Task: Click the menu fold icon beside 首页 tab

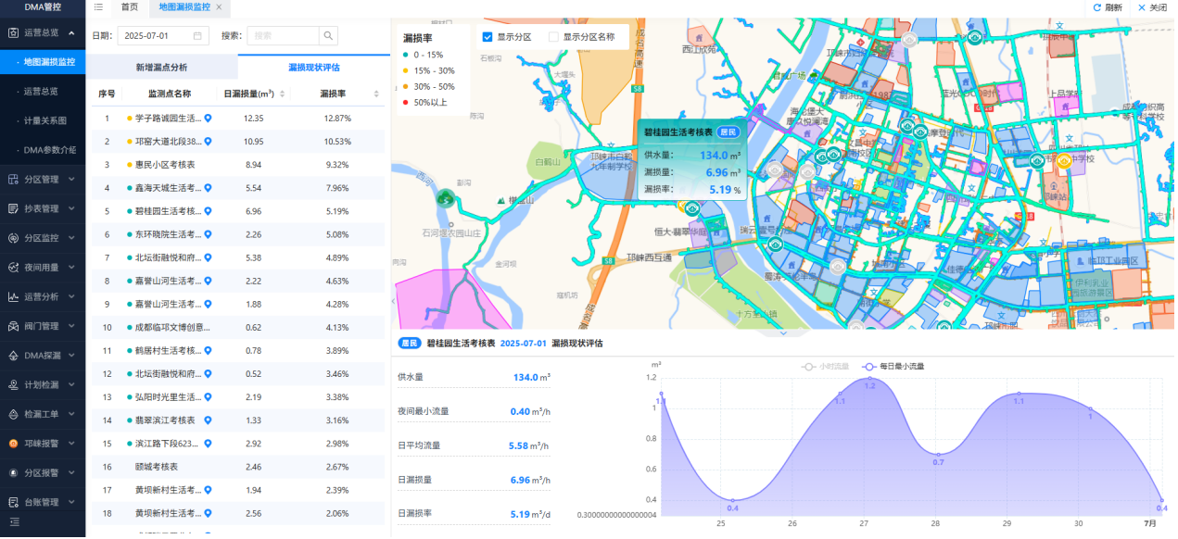Action: click(x=98, y=7)
